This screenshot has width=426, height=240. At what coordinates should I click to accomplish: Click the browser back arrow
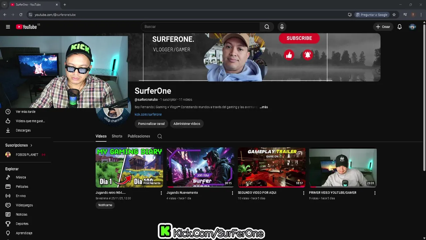point(5,15)
